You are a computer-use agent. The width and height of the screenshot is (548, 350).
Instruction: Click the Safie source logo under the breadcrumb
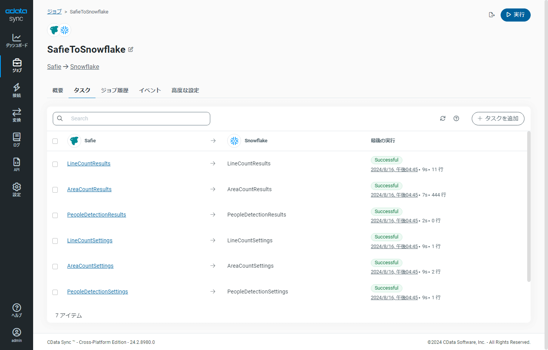point(54,30)
